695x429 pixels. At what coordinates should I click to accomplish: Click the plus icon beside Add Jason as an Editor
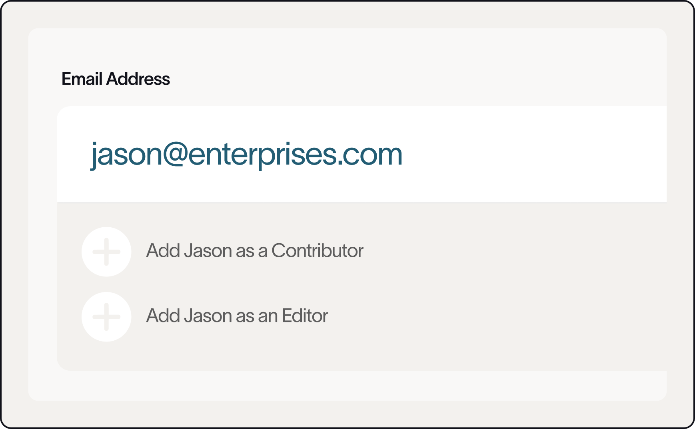[x=106, y=317]
